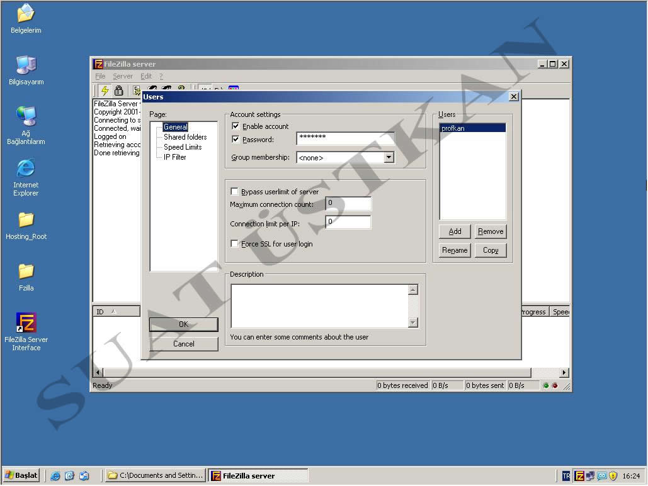Click the green status indicator light
648x486 pixels.
pos(546,385)
